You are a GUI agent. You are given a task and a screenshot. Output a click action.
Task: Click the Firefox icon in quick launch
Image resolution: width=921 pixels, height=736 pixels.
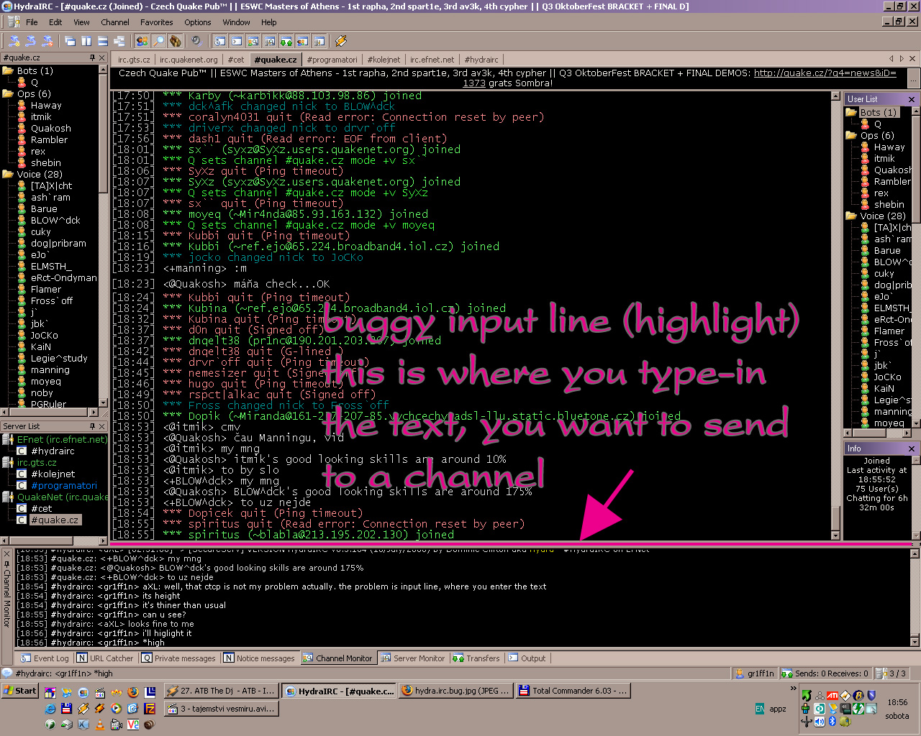coord(133,692)
